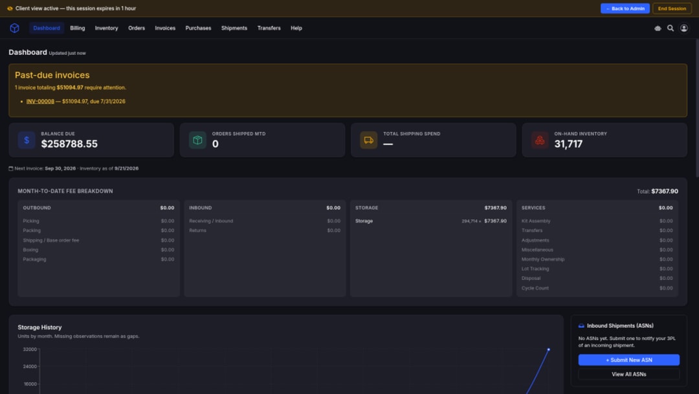Open invoice link INV-00008
This screenshot has height=394, width=699.
coord(40,101)
